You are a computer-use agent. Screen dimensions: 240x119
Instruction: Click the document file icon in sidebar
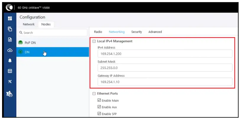(x=10, y=39)
